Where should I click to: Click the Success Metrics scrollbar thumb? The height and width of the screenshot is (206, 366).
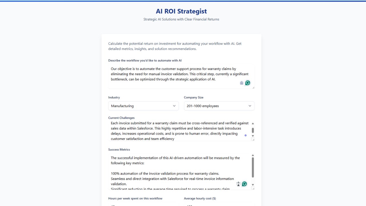point(253,167)
